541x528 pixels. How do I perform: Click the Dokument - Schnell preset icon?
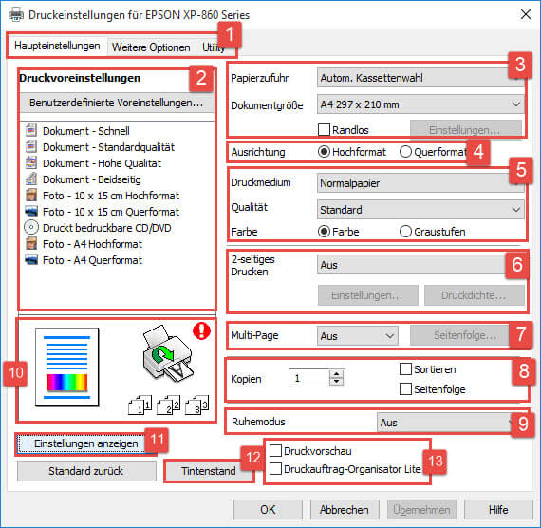pyautogui.click(x=31, y=130)
